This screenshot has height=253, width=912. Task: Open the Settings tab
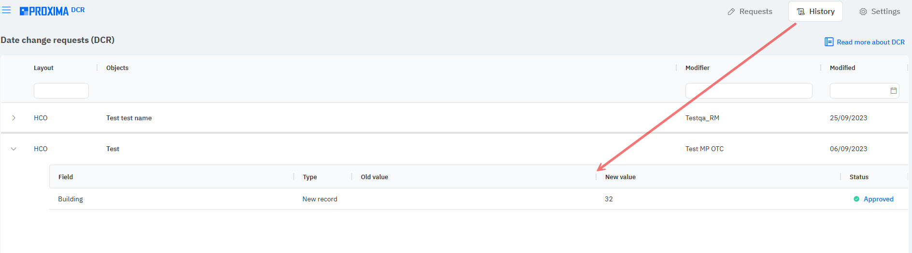[880, 12]
